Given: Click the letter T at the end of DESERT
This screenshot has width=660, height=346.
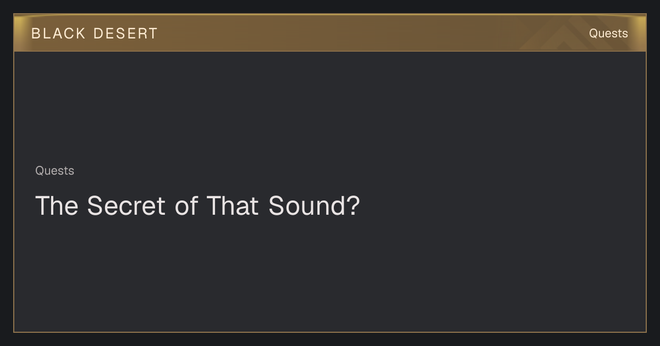Looking at the screenshot, I should click(153, 34).
